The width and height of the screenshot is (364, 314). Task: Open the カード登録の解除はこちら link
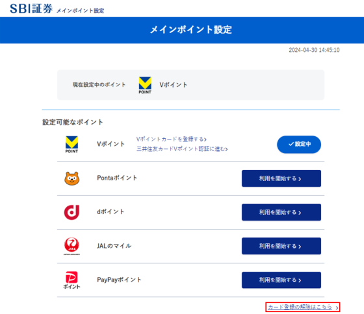pyautogui.click(x=303, y=307)
